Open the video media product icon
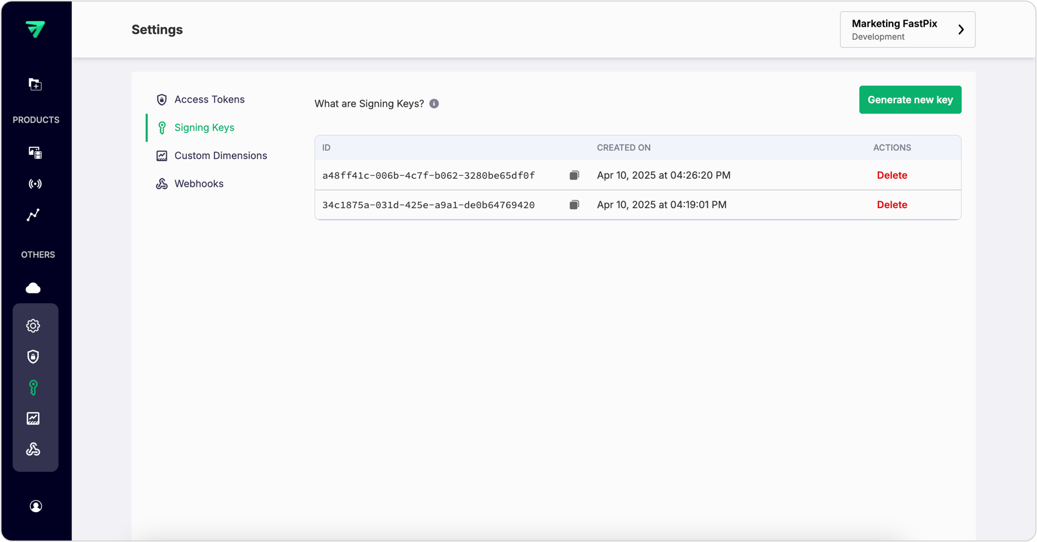Viewport: 1037px width, 542px height. [35, 153]
